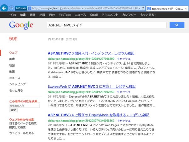Select 翻訳して検索 option
The height and width of the screenshot is (142, 189).
click(x=17, y=127)
